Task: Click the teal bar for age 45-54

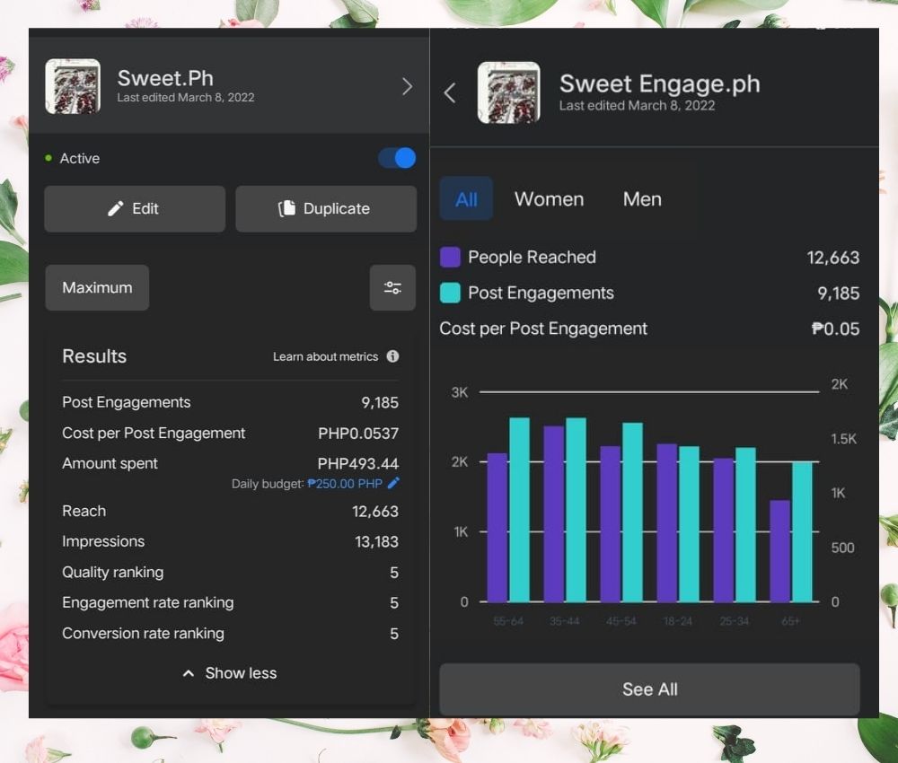Action: pyautogui.click(x=632, y=513)
